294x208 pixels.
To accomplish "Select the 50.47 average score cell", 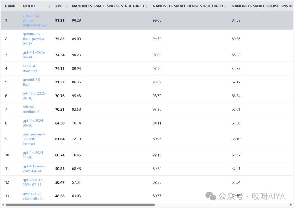I will tap(60, 182).
